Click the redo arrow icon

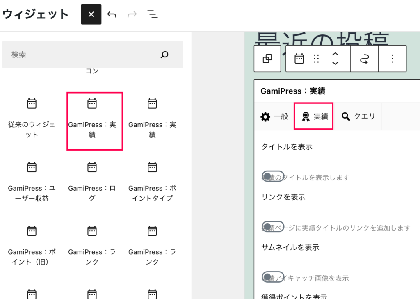[132, 14]
